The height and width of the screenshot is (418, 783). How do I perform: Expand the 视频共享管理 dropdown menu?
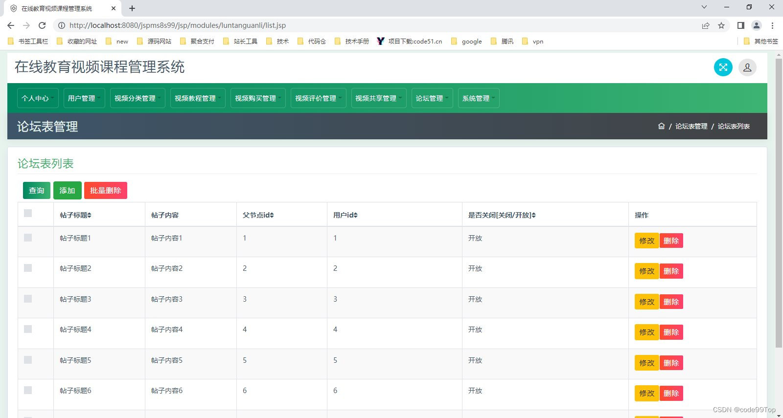click(379, 98)
